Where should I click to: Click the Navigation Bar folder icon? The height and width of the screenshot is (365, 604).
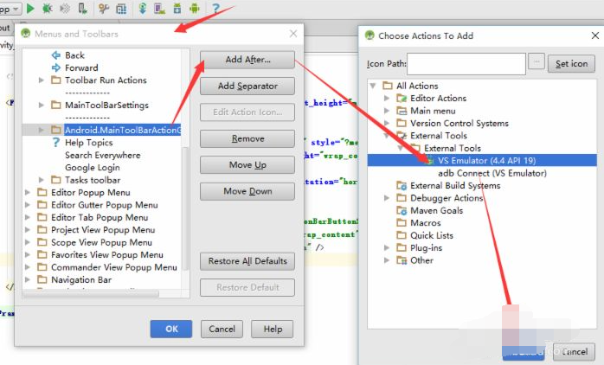[x=42, y=279]
